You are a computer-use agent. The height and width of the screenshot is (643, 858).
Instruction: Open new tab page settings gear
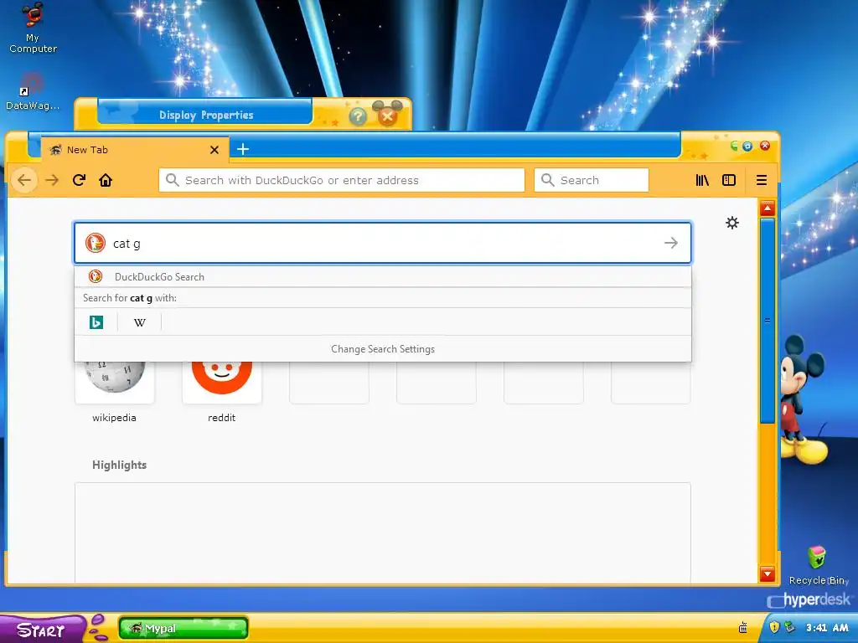[732, 223]
